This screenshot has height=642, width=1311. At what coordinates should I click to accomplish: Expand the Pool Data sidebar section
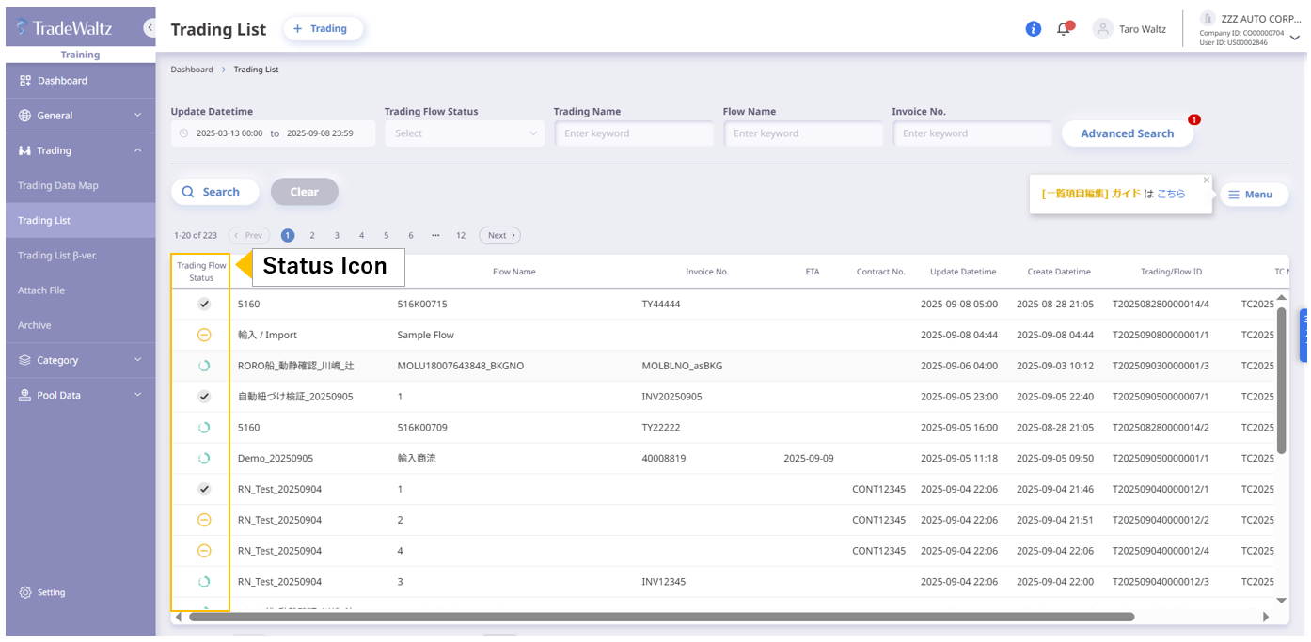coord(80,395)
